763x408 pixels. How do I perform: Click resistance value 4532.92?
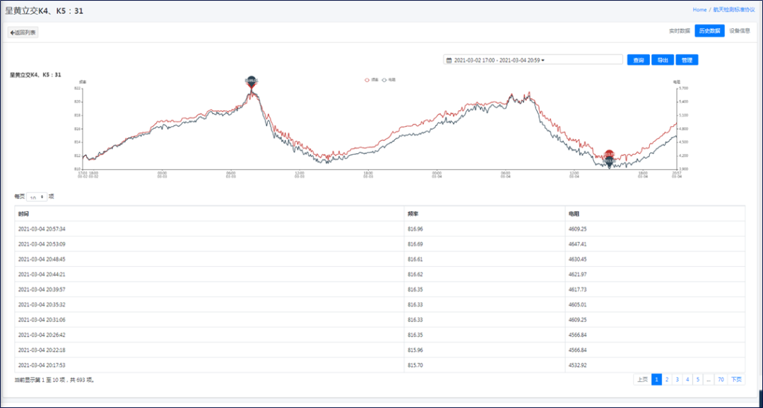point(578,365)
